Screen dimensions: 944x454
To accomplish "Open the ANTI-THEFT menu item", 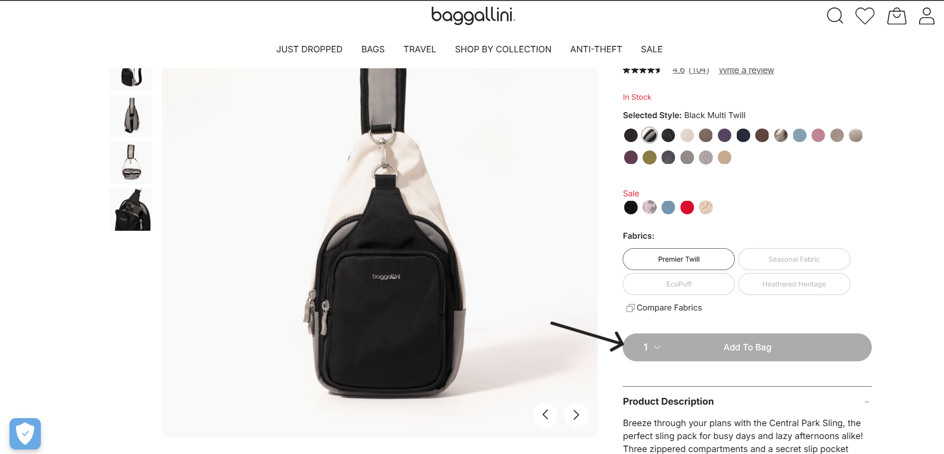I will click(596, 49).
